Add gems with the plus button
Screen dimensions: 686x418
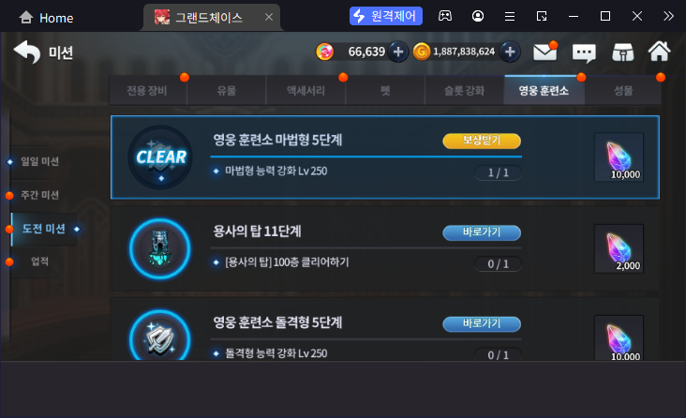(x=397, y=52)
